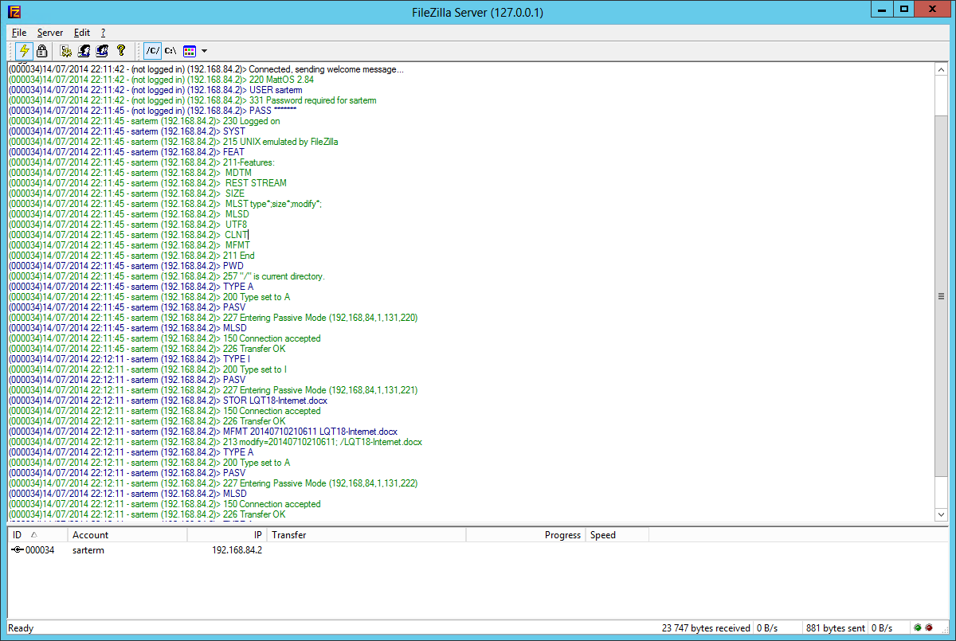Click the 'STOR LQT18-Internet.docx' log line
This screenshot has width=956, height=641.
click(x=168, y=401)
